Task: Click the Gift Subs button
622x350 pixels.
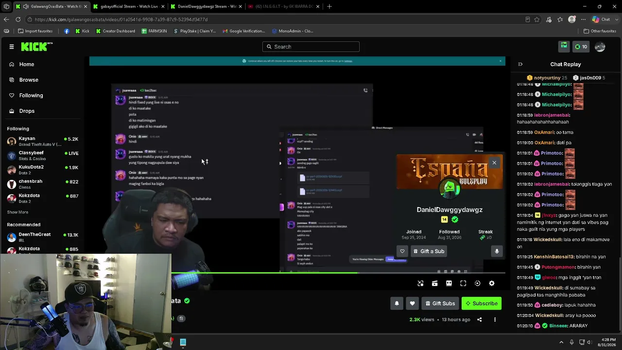Action: (x=440, y=303)
